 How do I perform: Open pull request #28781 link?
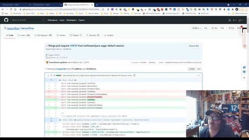click(x=74, y=46)
